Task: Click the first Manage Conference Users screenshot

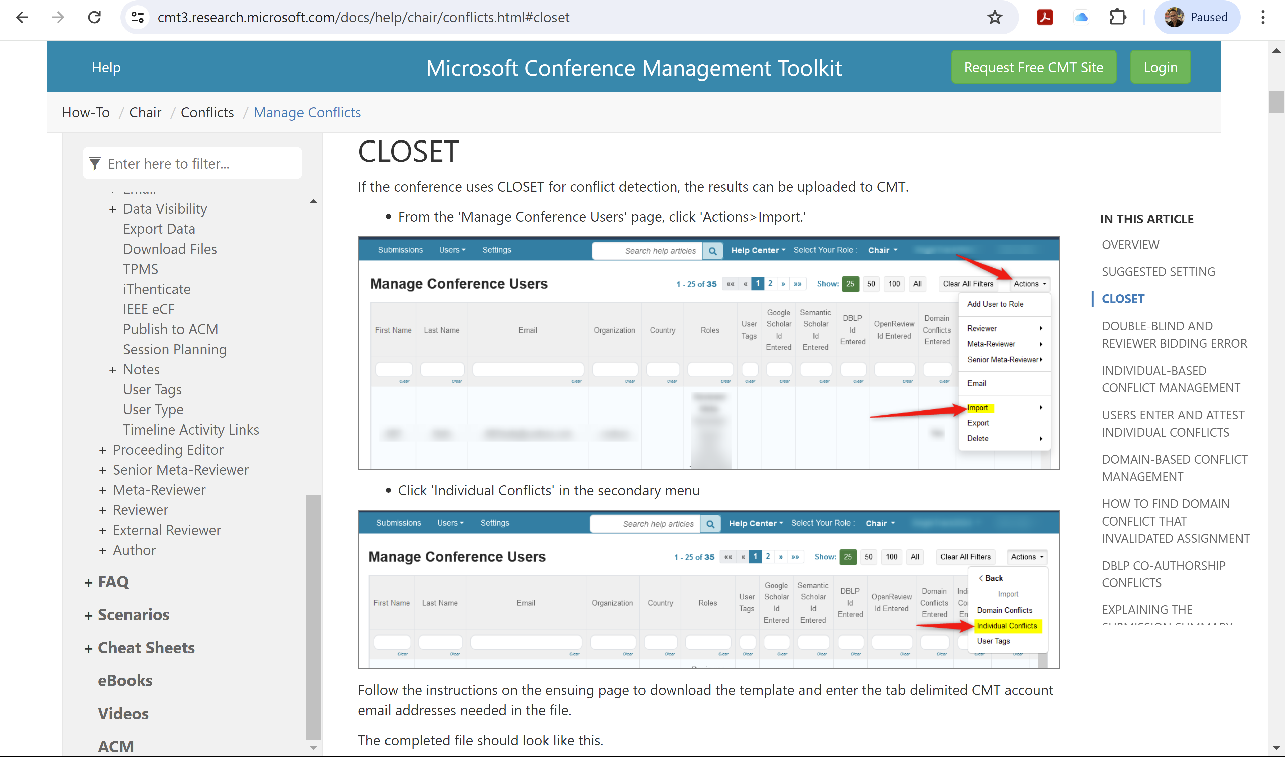Action: point(709,353)
